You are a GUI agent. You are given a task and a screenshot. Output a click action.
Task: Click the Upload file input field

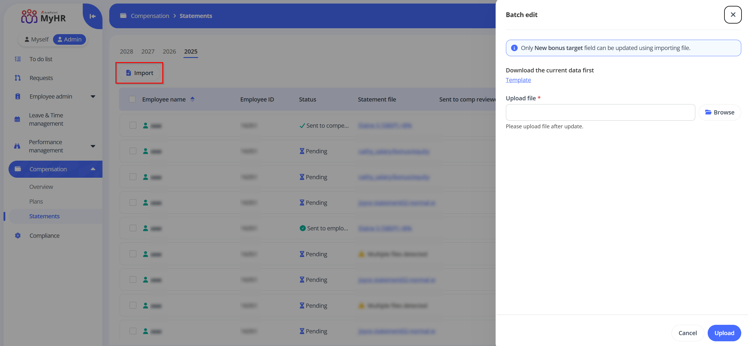click(x=600, y=112)
